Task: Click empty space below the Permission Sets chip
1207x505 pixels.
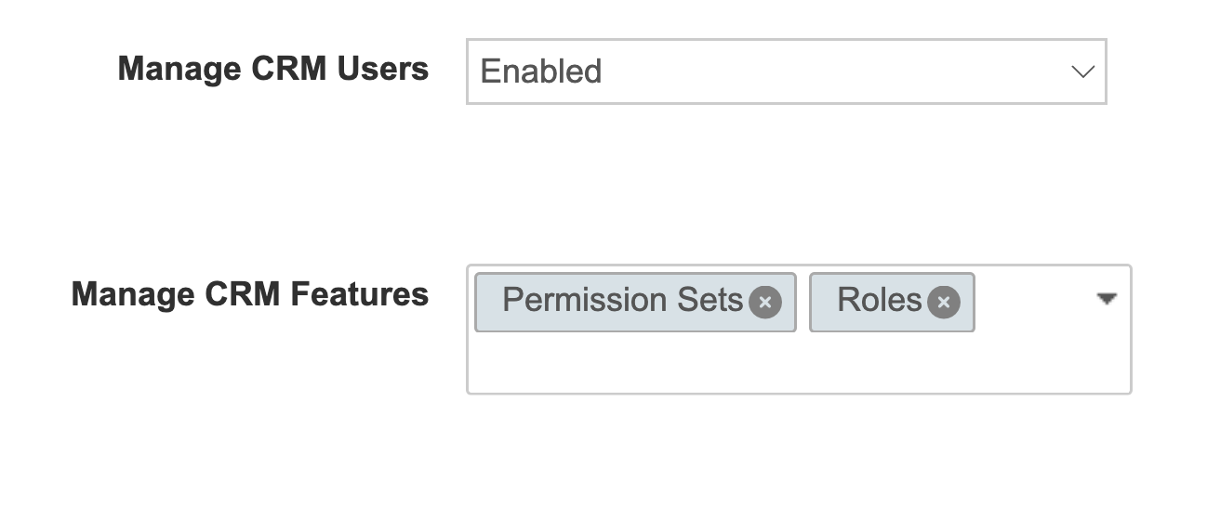Action: (635, 364)
